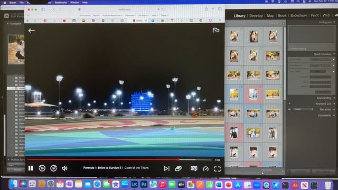
Task: Collapse the Histogram panel
Action: [x=334, y=22]
